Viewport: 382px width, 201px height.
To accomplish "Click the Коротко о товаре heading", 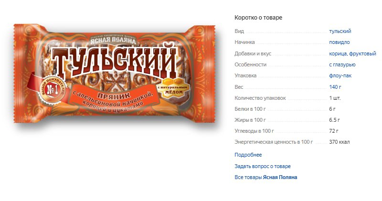I will pos(258,18).
